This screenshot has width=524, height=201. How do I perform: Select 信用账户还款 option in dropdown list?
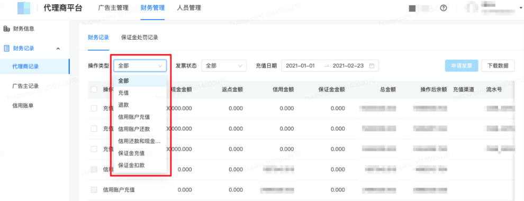pos(140,129)
